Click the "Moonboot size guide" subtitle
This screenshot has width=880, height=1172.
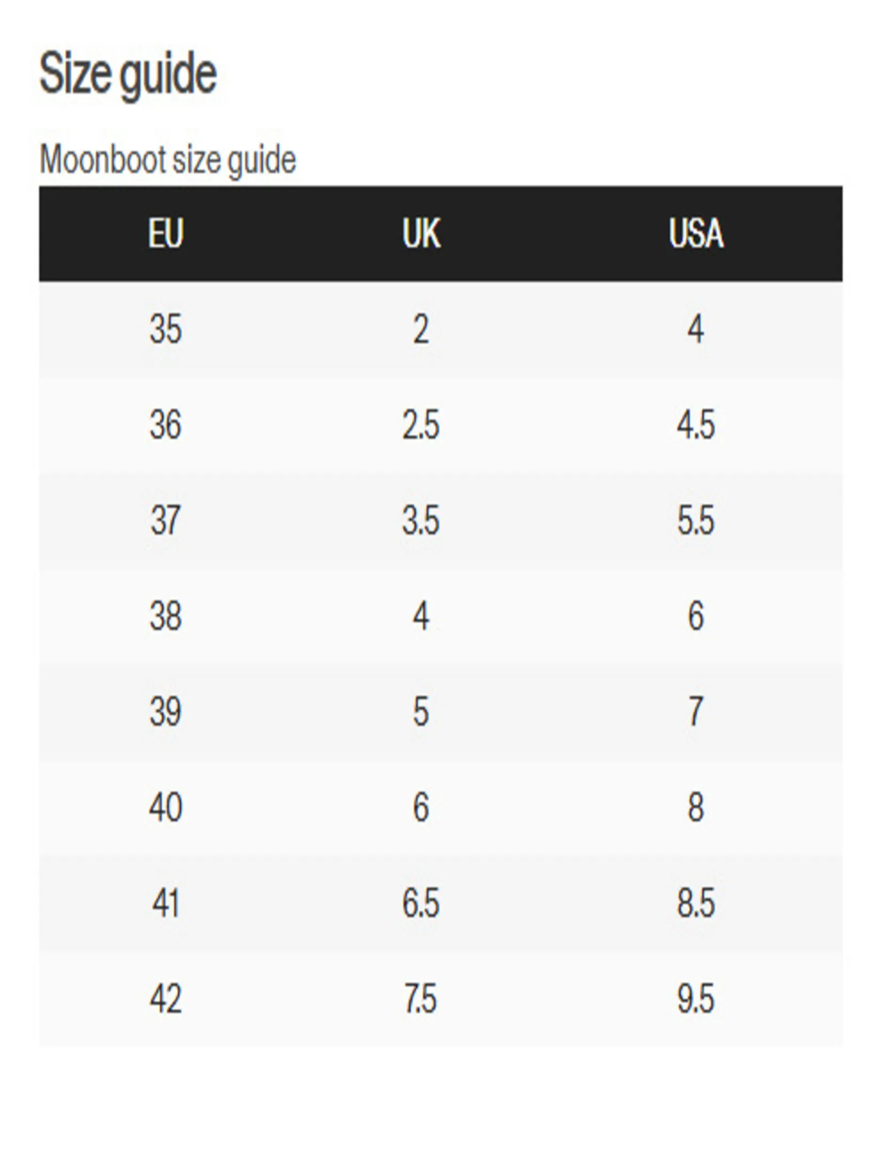click(167, 159)
